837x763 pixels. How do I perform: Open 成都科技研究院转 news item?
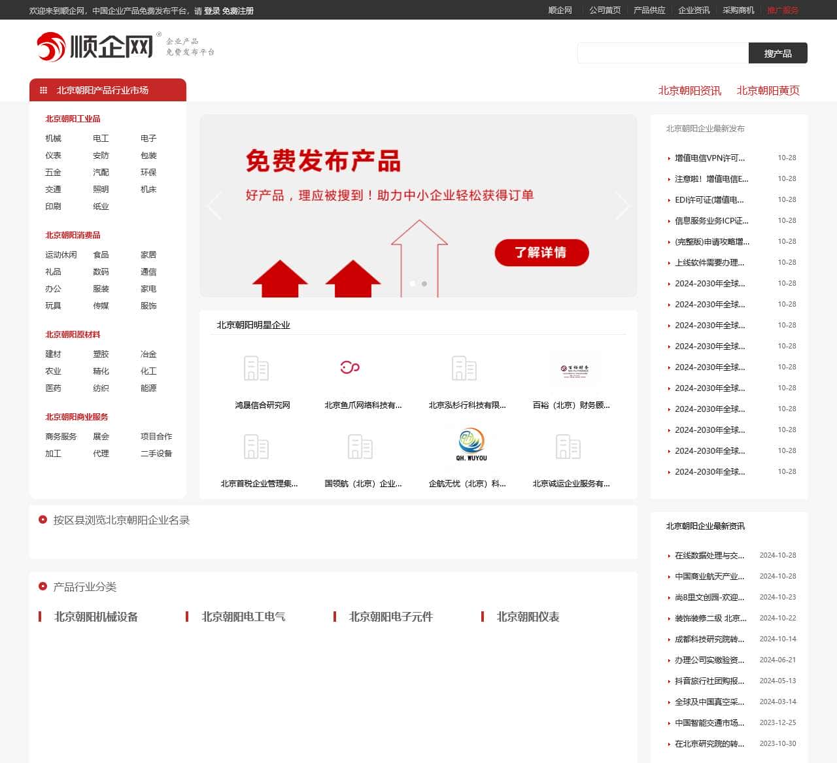pyautogui.click(x=709, y=639)
